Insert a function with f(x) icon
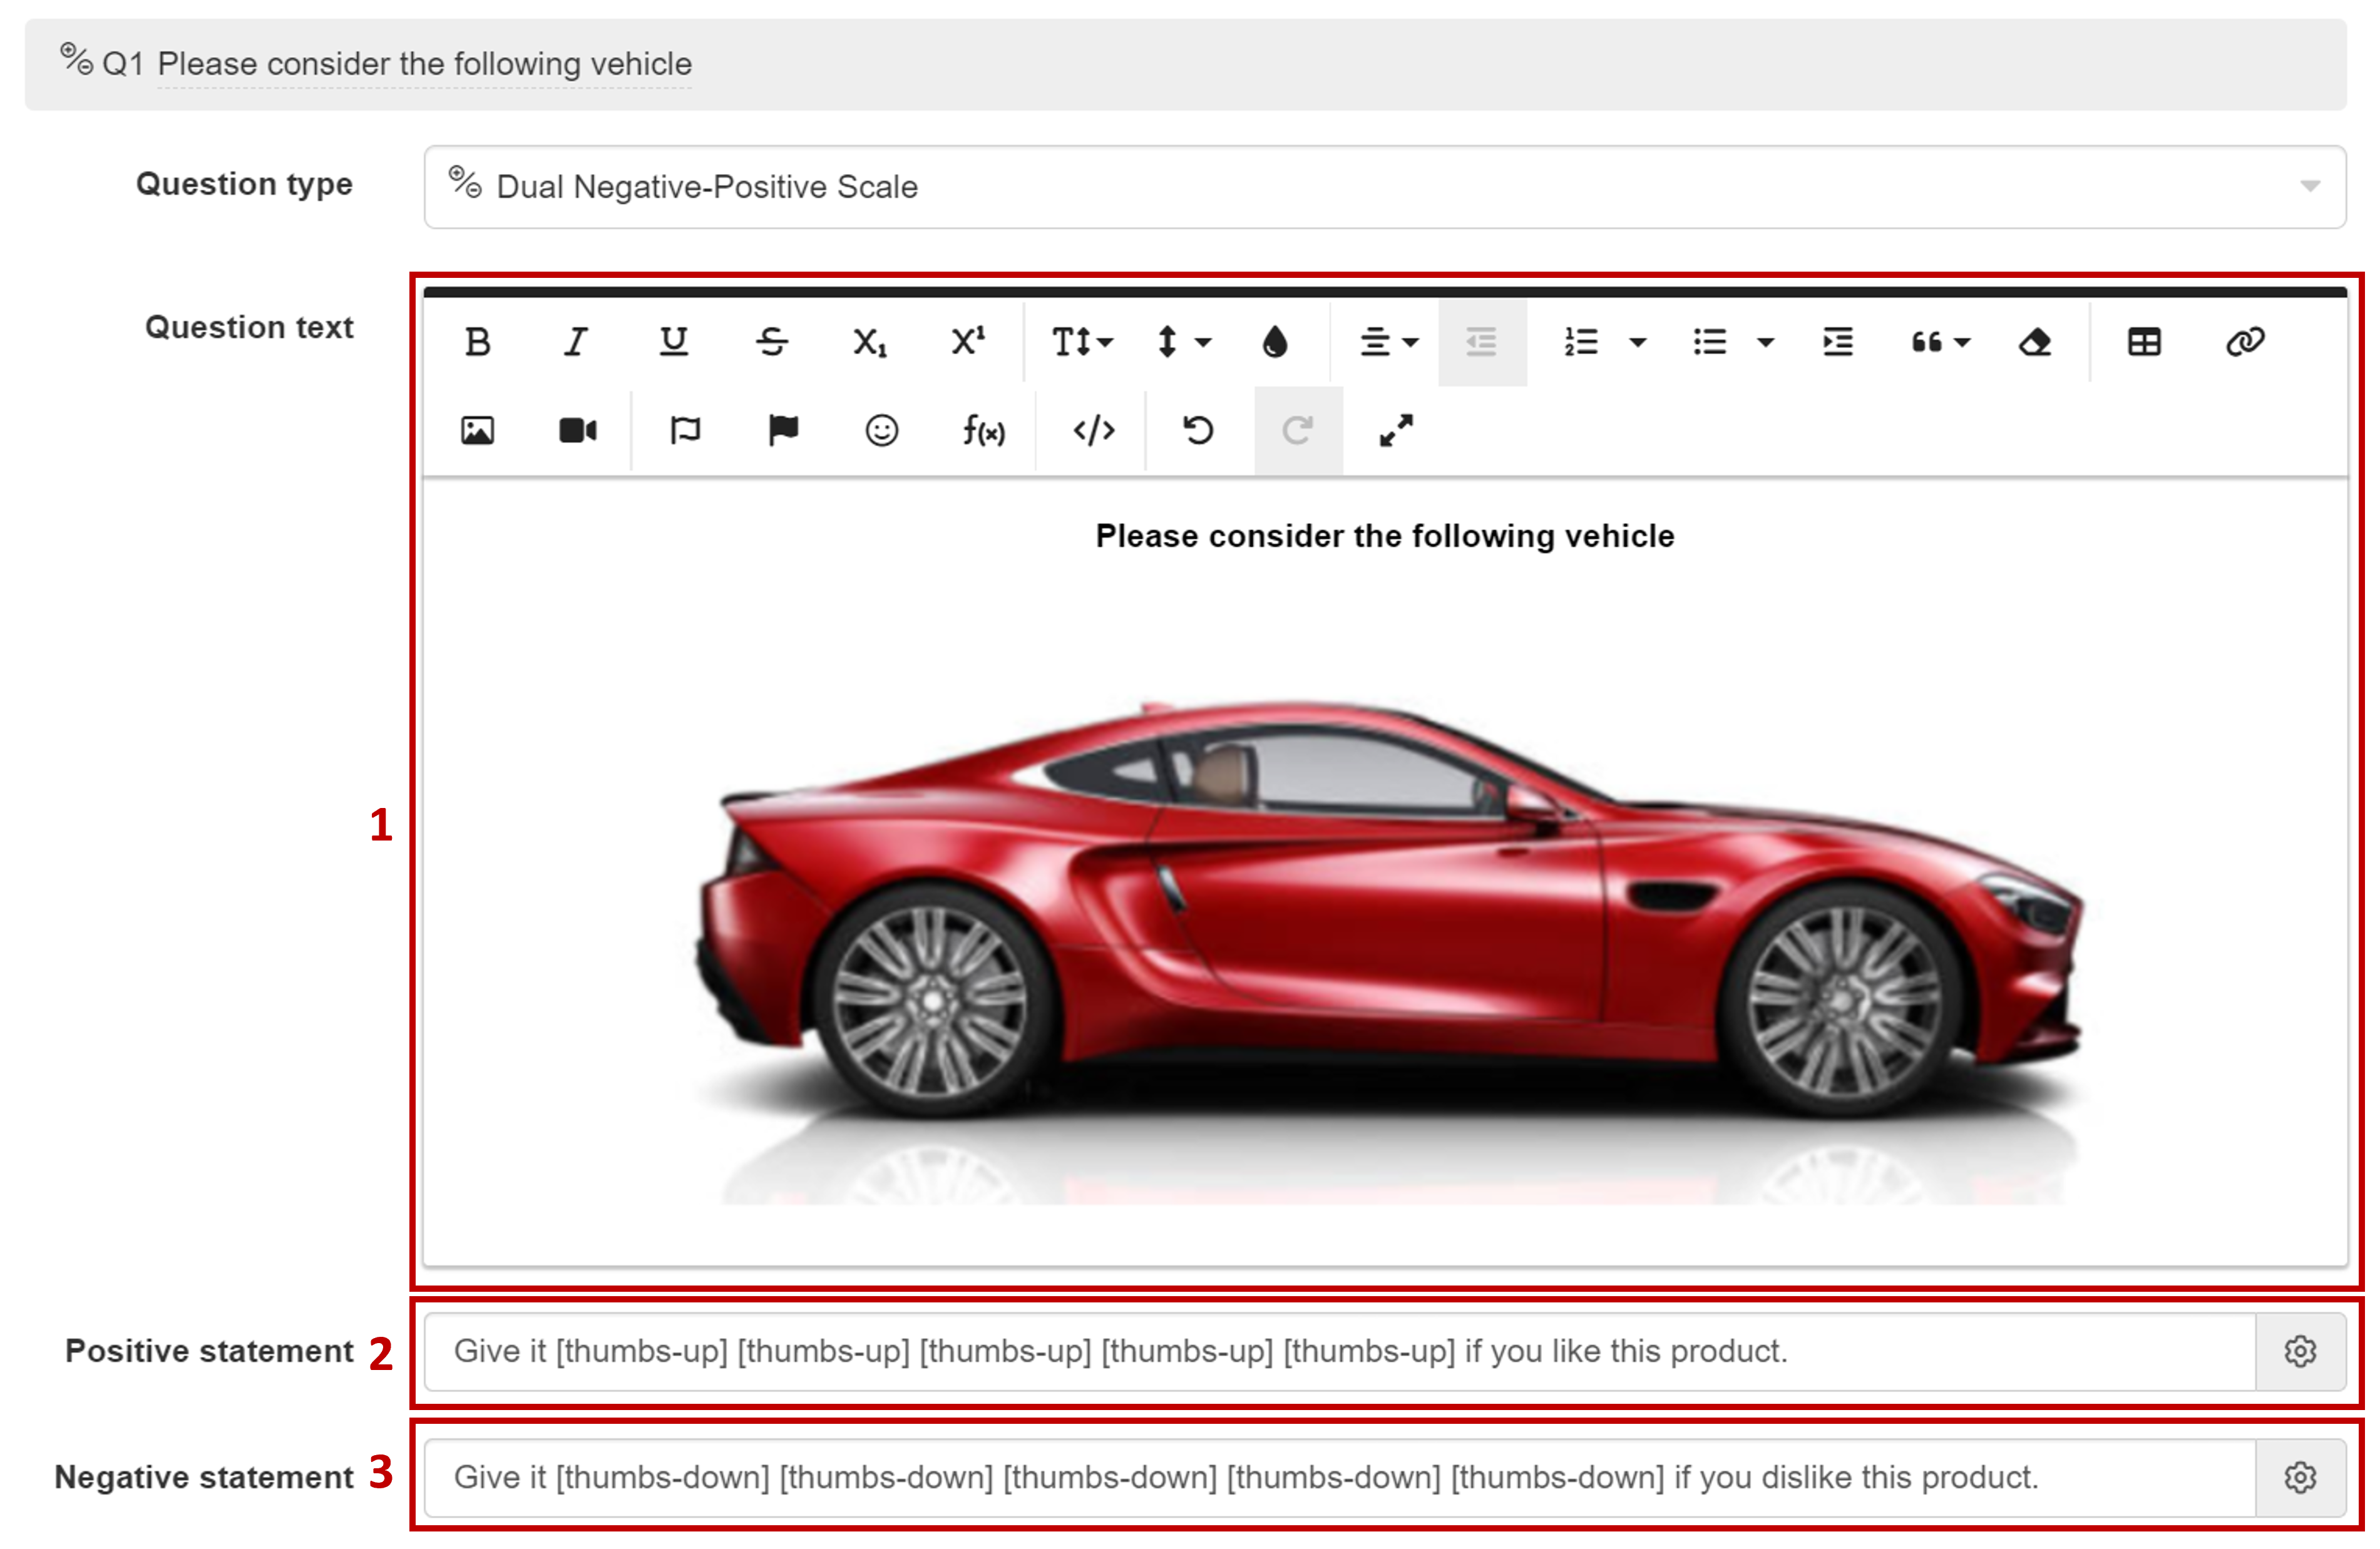Screen dimensions: 2380x1549 983,431
